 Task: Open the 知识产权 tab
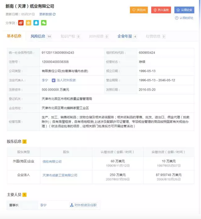[68, 37]
